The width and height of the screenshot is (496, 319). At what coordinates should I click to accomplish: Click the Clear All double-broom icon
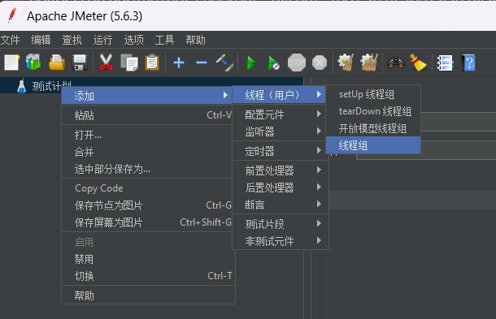click(x=369, y=63)
